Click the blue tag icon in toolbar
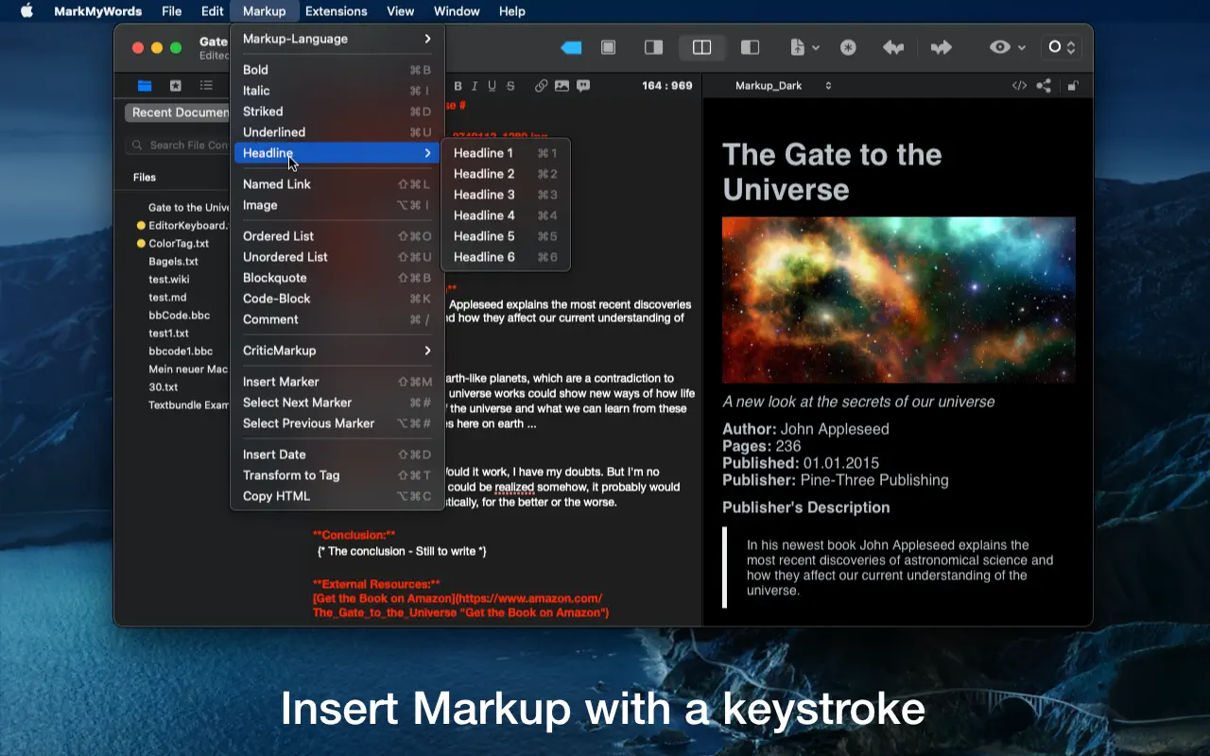This screenshot has width=1210, height=756. pos(571,47)
